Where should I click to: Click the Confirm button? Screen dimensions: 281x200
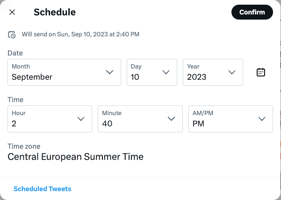pyautogui.click(x=252, y=12)
